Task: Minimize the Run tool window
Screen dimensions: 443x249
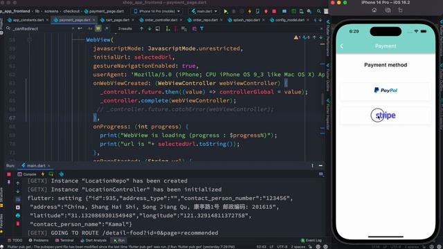Action: 320,166
